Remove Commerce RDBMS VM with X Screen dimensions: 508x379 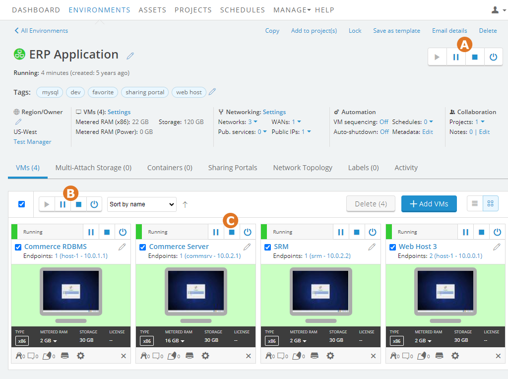point(124,356)
